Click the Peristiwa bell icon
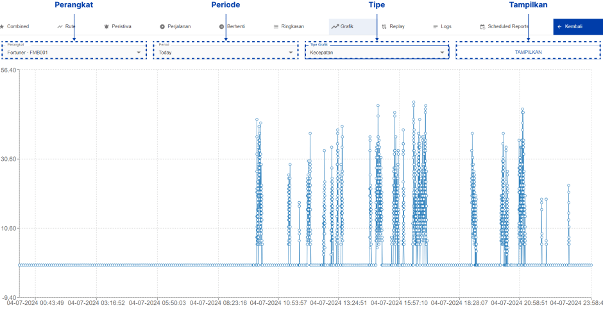The width and height of the screenshot is (603, 312). coord(106,27)
